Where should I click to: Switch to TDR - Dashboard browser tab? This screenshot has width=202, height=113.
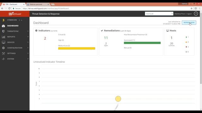[x=13, y=4]
